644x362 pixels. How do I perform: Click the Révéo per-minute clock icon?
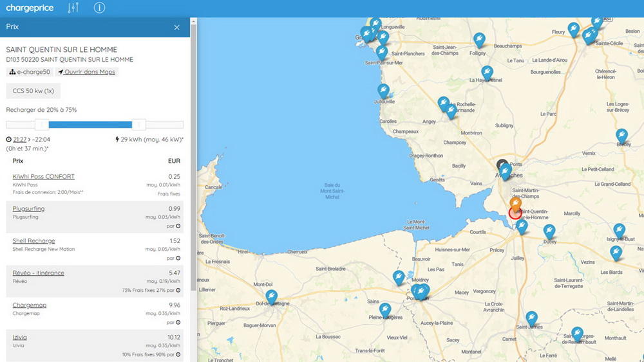(178, 290)
